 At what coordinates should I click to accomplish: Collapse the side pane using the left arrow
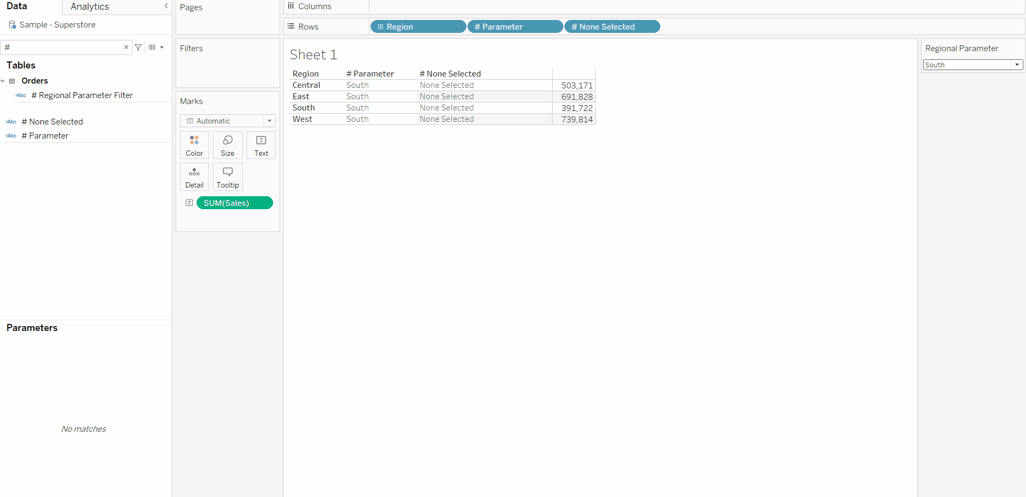pyautogui.click(x=166, y=6)
